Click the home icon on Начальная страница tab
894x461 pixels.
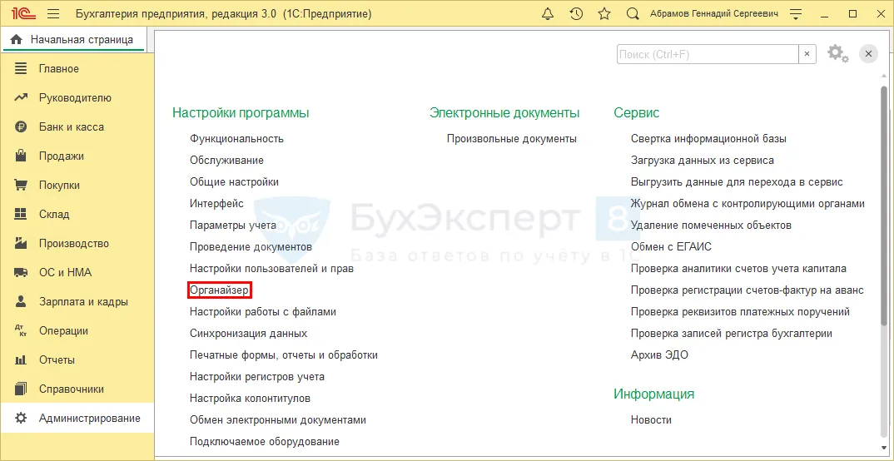(x=16, y=39)
